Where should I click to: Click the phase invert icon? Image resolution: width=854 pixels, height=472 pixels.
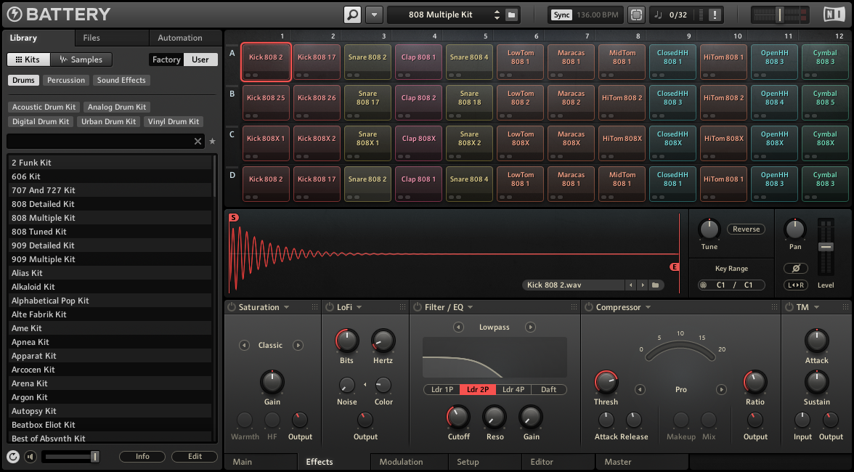pos(796,268)
